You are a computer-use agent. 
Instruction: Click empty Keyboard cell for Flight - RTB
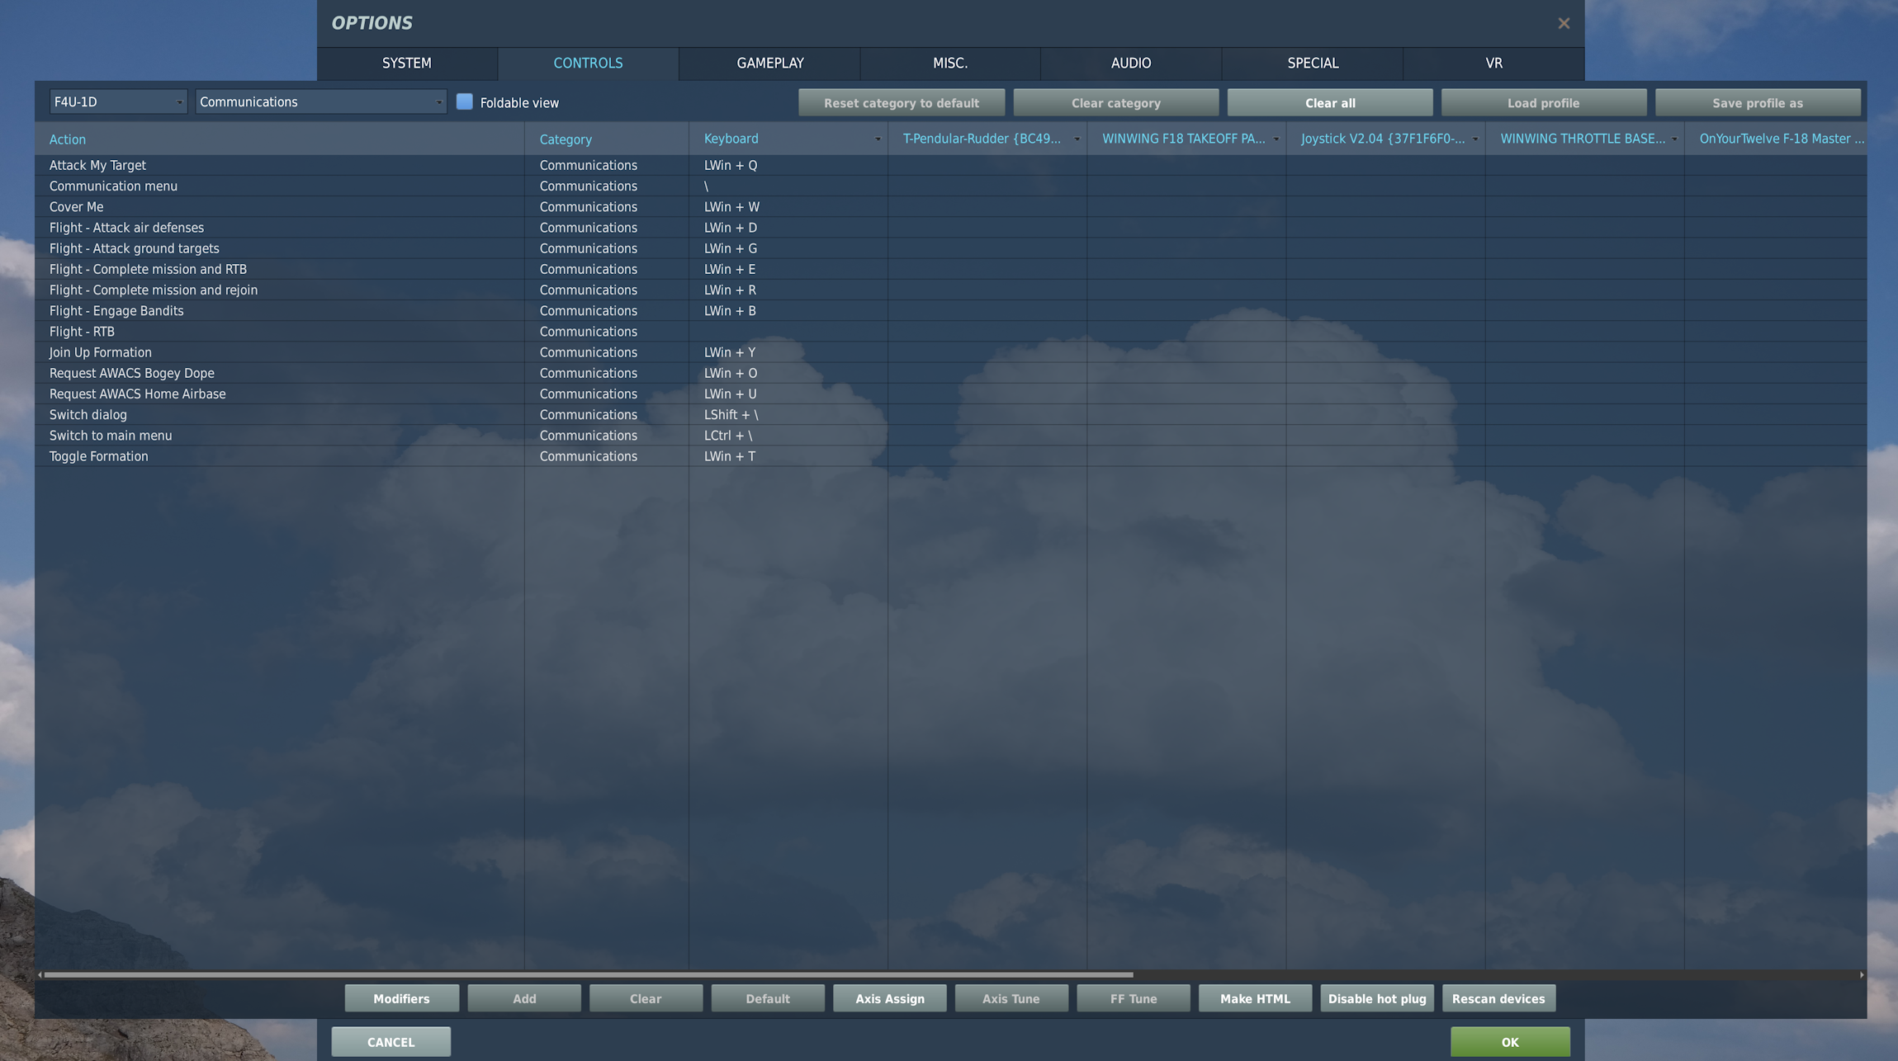[x=788, y=332]
